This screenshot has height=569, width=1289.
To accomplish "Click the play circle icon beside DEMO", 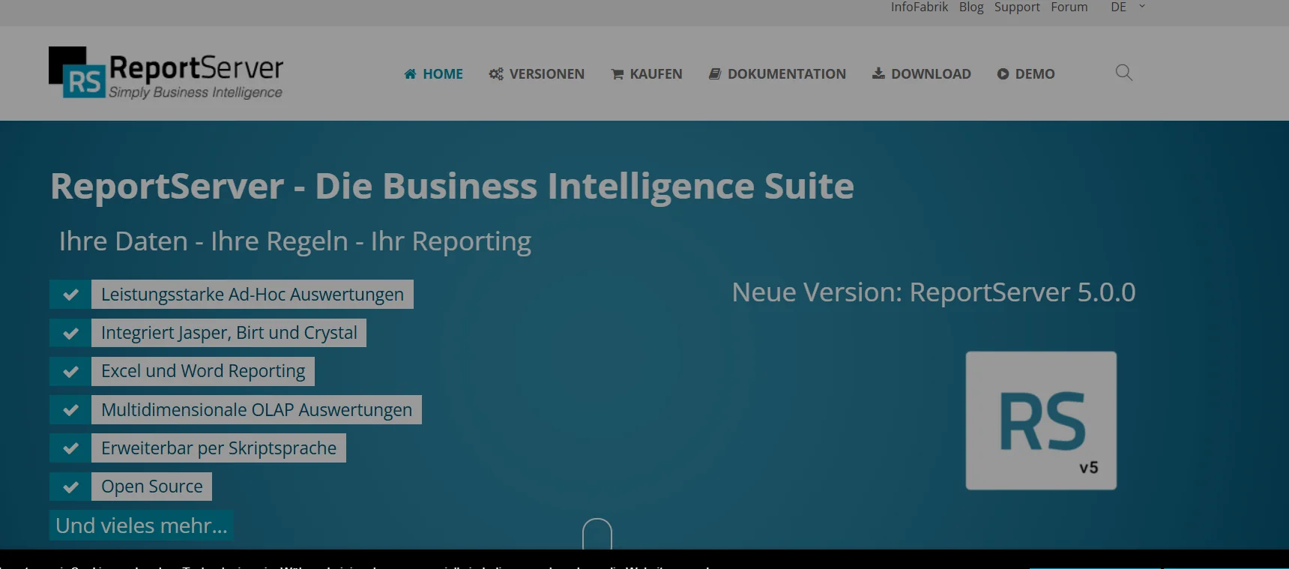I will tap(1003, 73).
